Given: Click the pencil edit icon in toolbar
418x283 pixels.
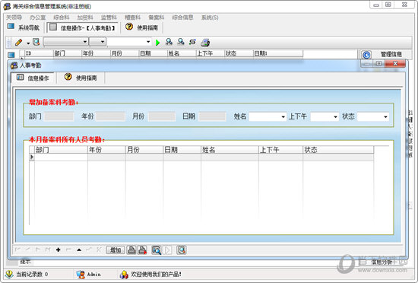Looking at the screenshot, I should click(19, 42).
